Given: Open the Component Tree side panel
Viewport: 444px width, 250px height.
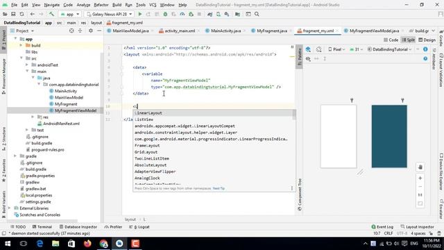Looking at the screenshot, I should click(x=300, y=194).
